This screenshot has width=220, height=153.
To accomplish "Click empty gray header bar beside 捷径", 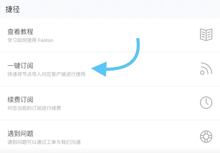I will 119,9.
